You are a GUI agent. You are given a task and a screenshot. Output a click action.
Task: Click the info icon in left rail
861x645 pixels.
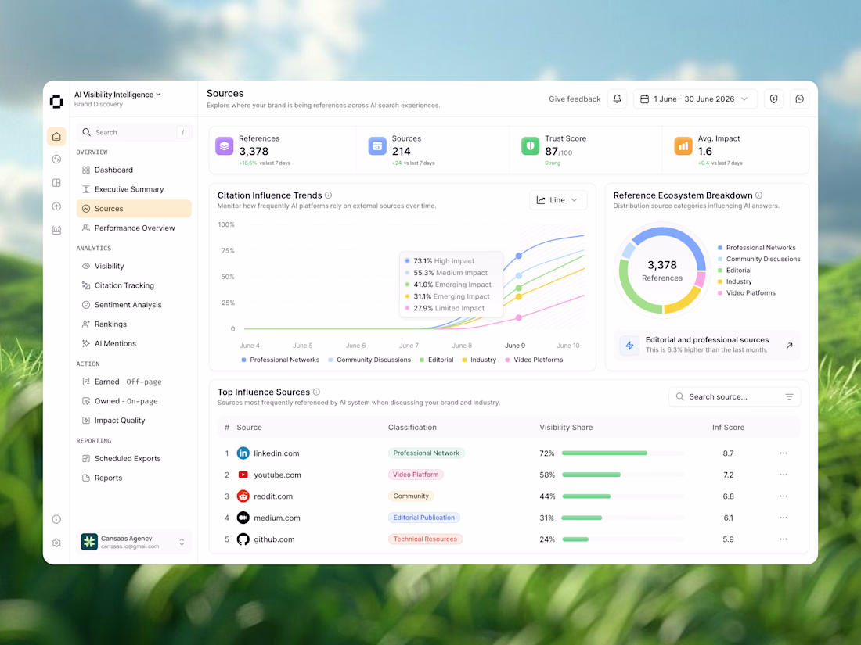pyautogui.click(x=56, y=519)
